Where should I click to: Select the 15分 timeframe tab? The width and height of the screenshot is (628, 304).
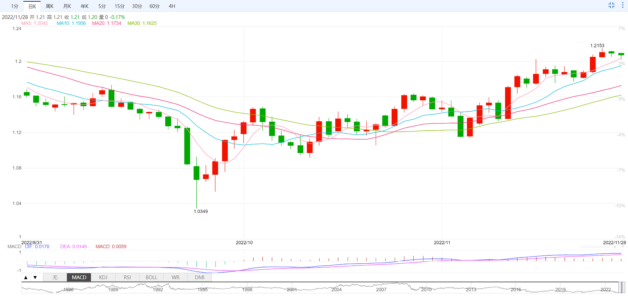tap(120, 6)
